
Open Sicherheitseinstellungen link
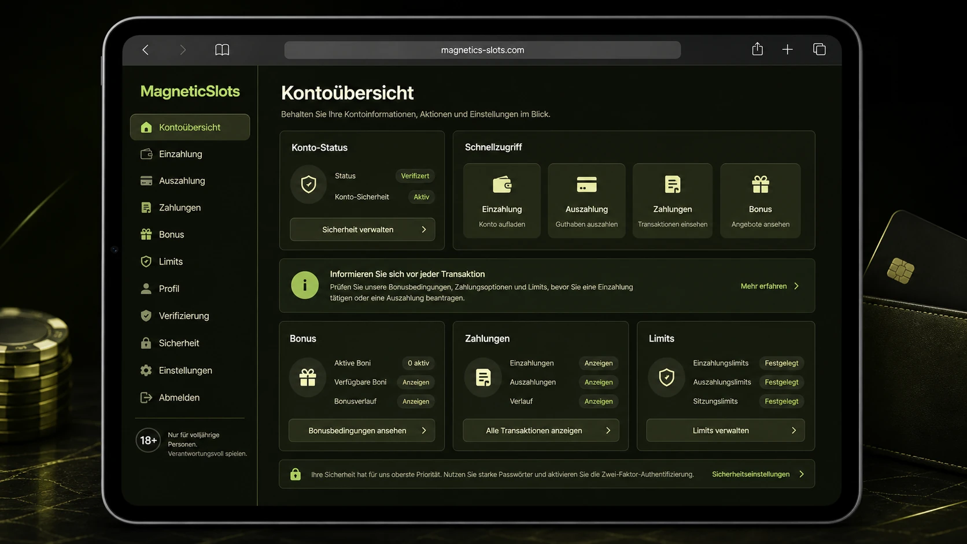750,474
